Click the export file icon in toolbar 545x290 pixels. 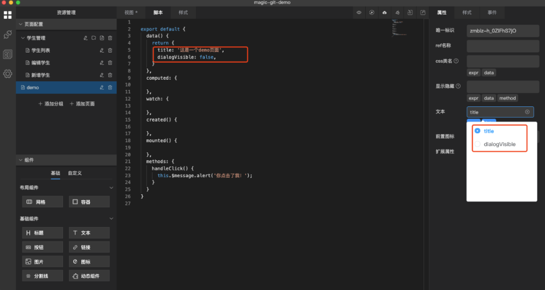[x=423, y=13]
